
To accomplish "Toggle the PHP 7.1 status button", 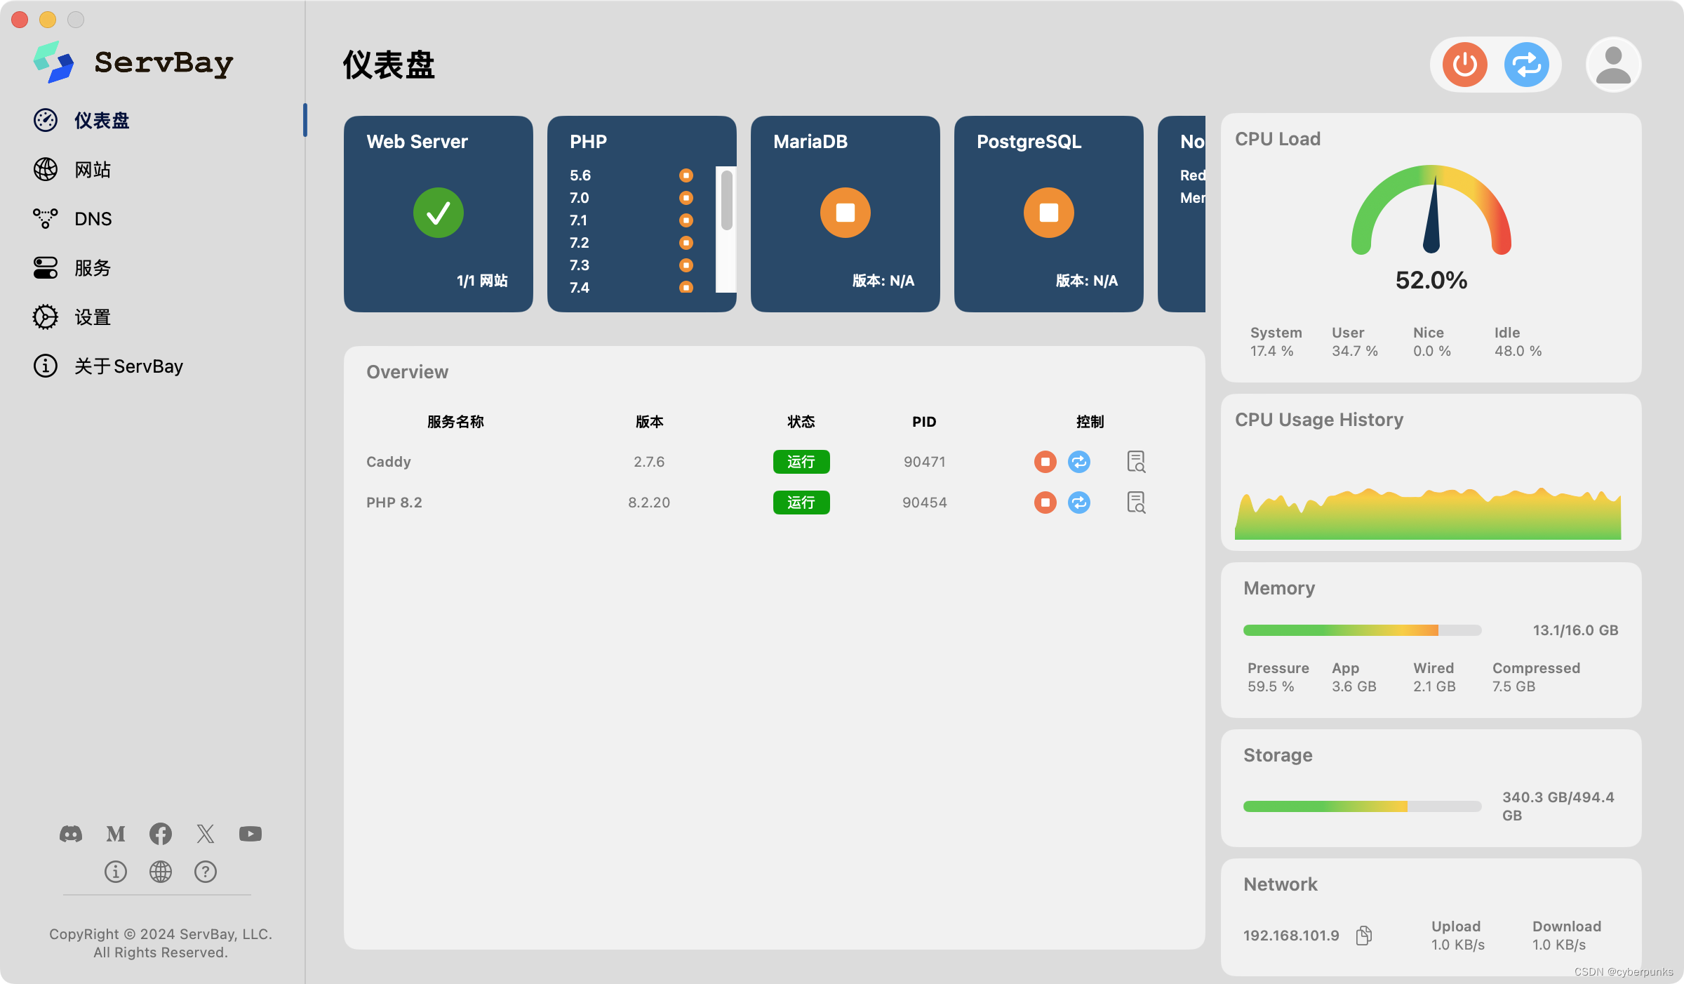I will pos(686,220).
